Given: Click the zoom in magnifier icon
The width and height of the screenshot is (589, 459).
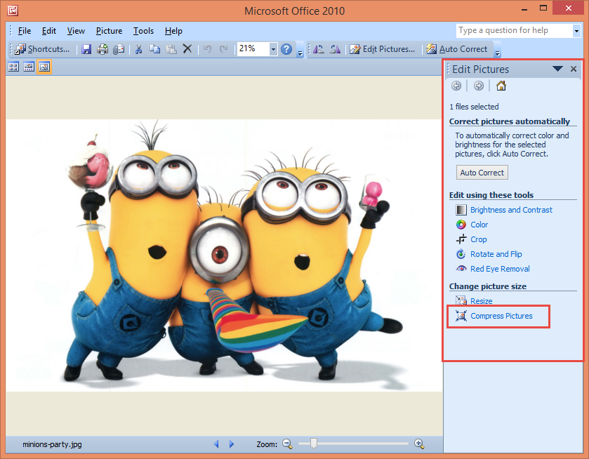Looking at the screenshot, I should pos(419,444).
